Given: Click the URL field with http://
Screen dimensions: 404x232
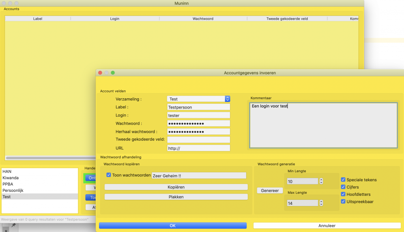Looking at the screenshot, I should [x=198, y=148].
